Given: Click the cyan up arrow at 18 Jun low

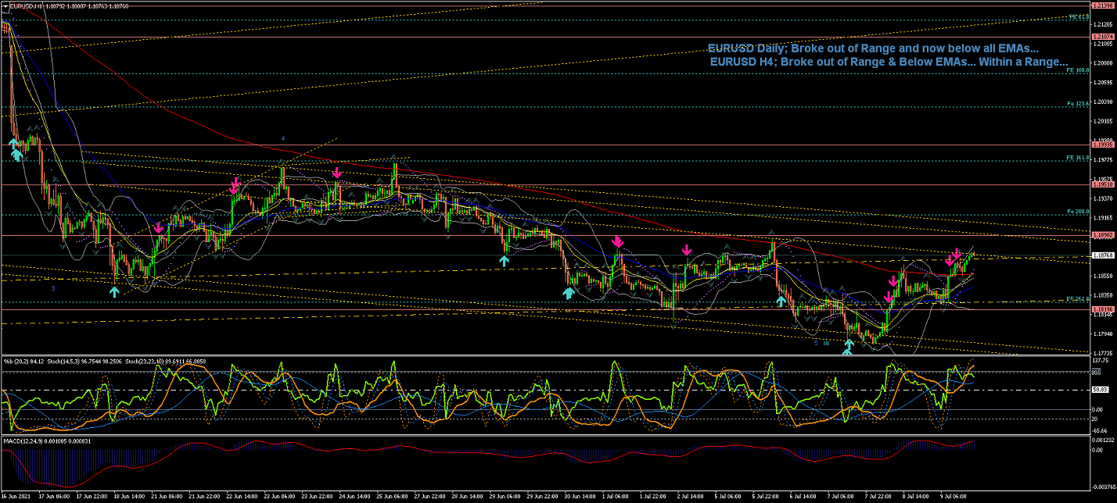Looking at the screenshot, I should coord(114,291).
